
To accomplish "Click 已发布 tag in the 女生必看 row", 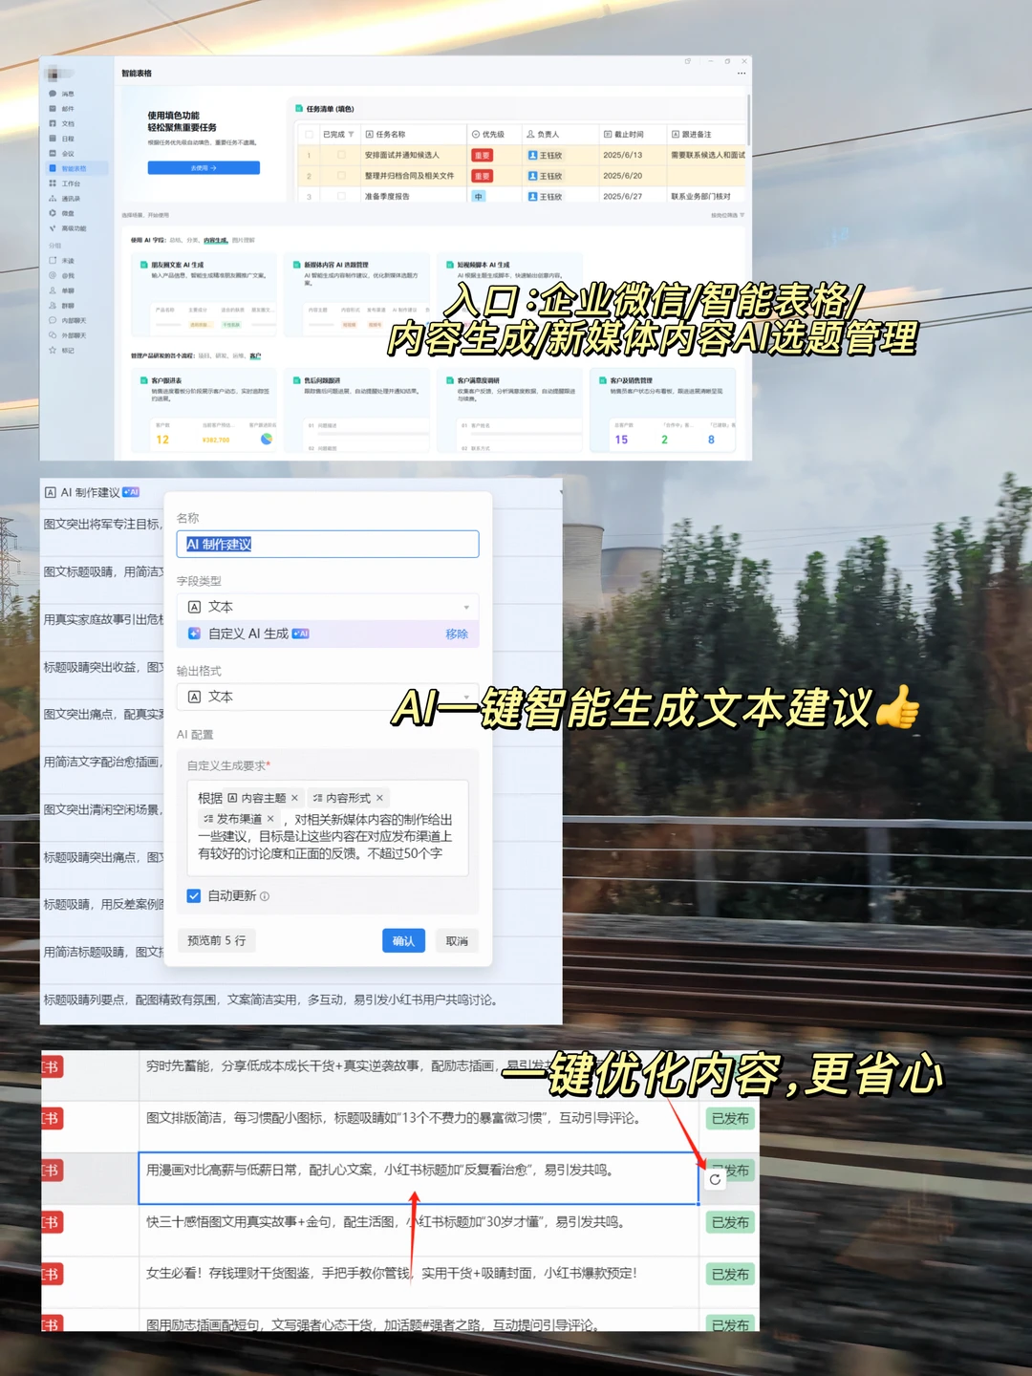I will (x=730, y=1274).
